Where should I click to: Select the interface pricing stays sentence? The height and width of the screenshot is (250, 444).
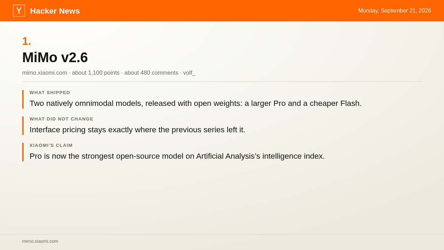click(x=137, y=130)
